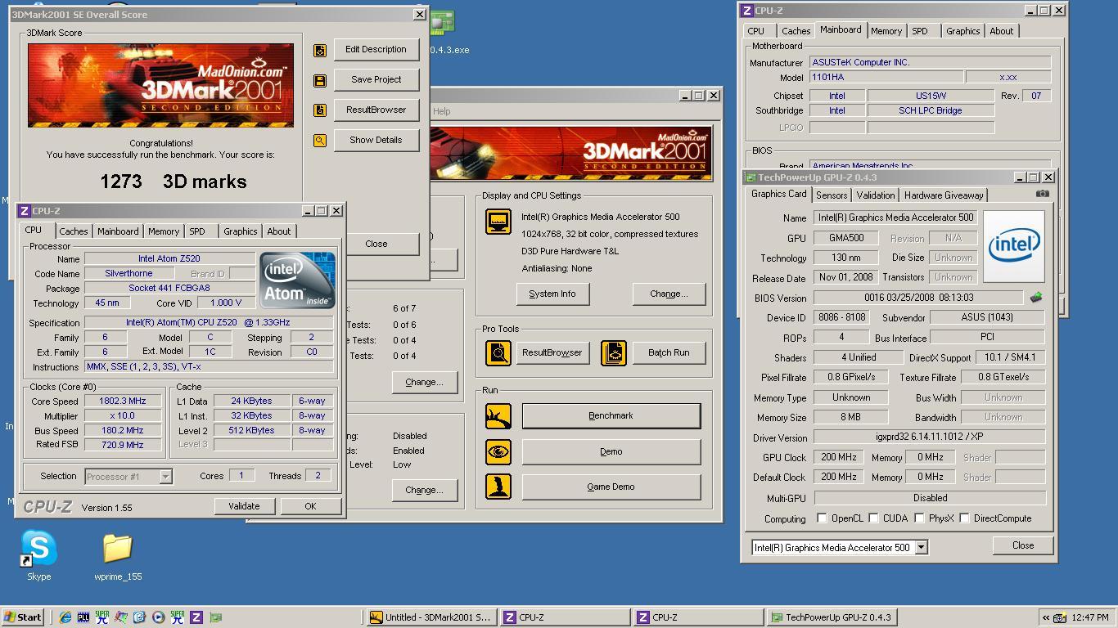Click the monitor icon in Display and CPU Settings
Image resolution: width=1118 pixels, height=628 pixels.
coord(498,222)
